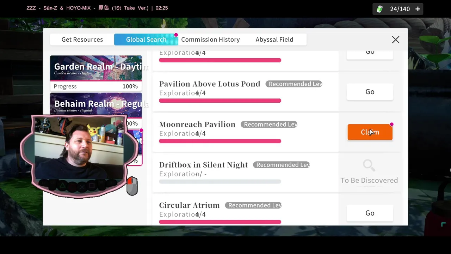Click the Circular Atrium exploration progress bar
451x254 pixels.
pyautogui.click(x=220, y=222)
